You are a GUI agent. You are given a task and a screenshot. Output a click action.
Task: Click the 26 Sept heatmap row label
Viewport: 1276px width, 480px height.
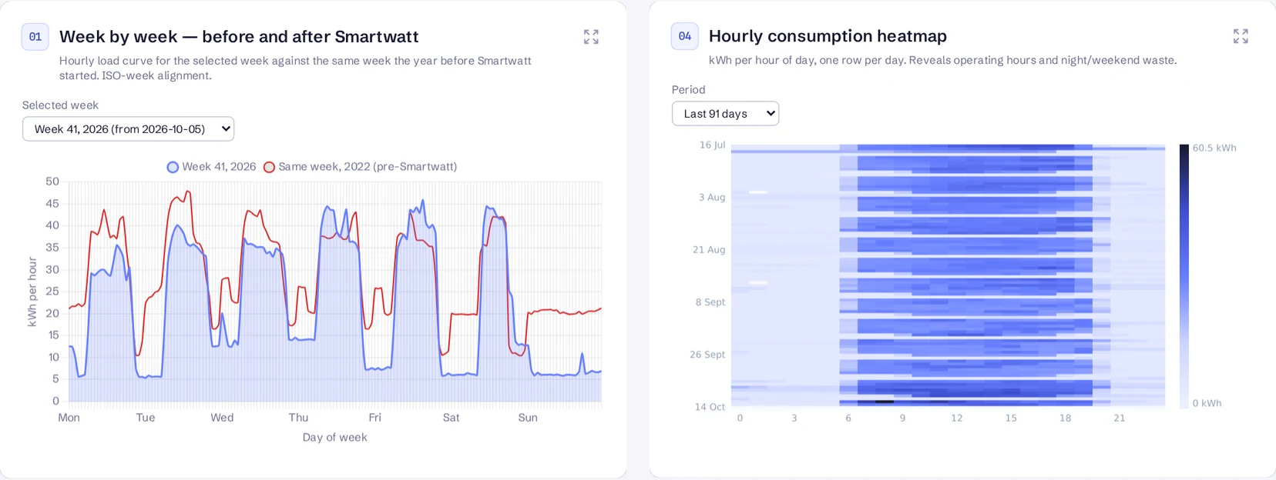click(x=707, y=355)
